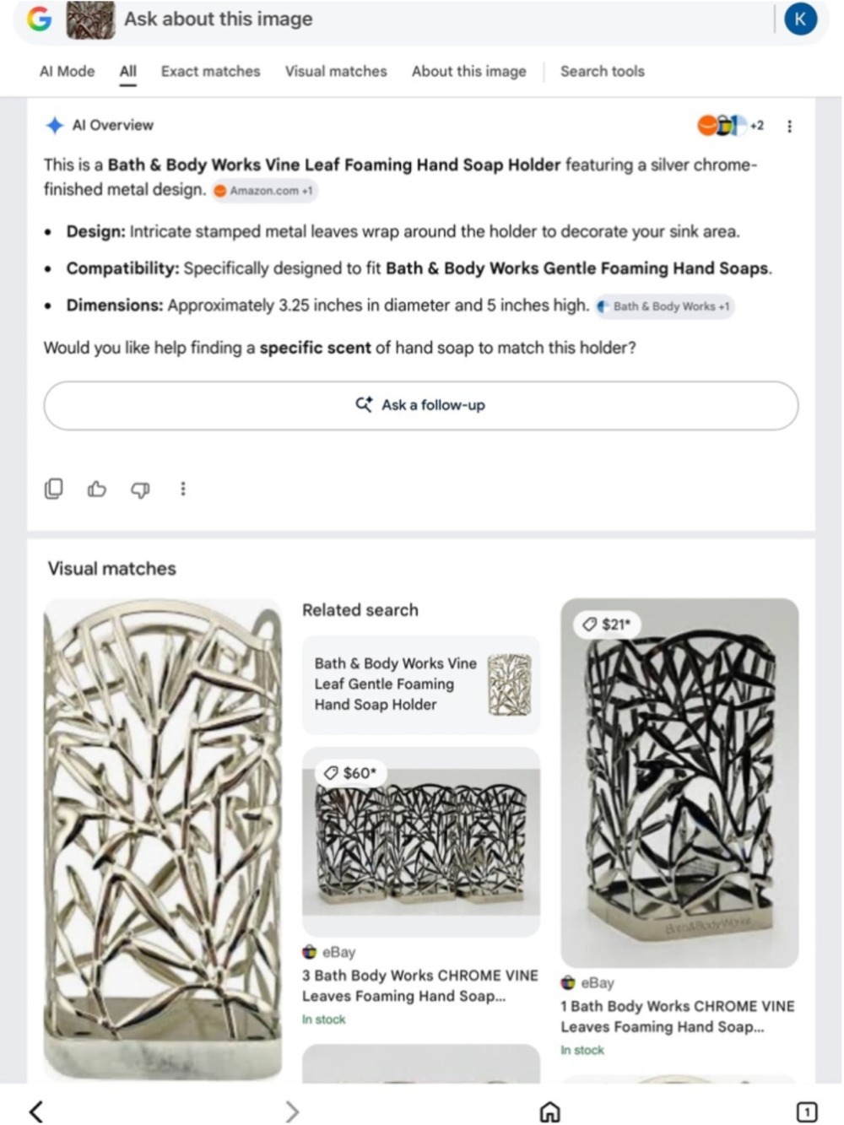Viewport: 844px width, 1125px height.
Task: Select the Vine Leaf related search card
Action: (421, 684)
